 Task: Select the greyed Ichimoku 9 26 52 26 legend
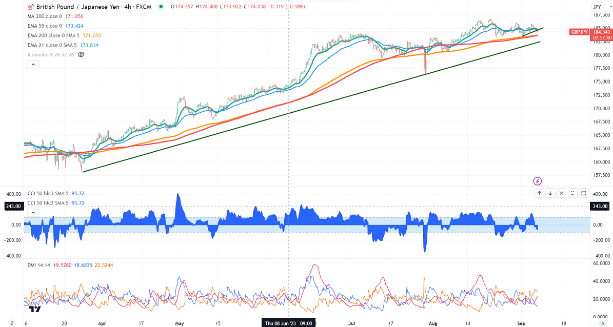(51, 55)
